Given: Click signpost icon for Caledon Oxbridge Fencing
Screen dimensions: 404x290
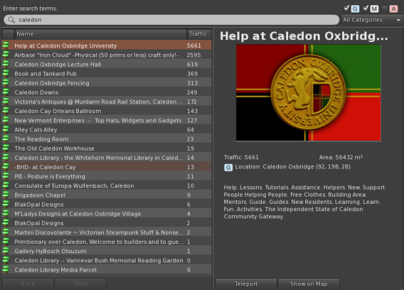Looking at the screenshot, I should (x=6, y=83).
